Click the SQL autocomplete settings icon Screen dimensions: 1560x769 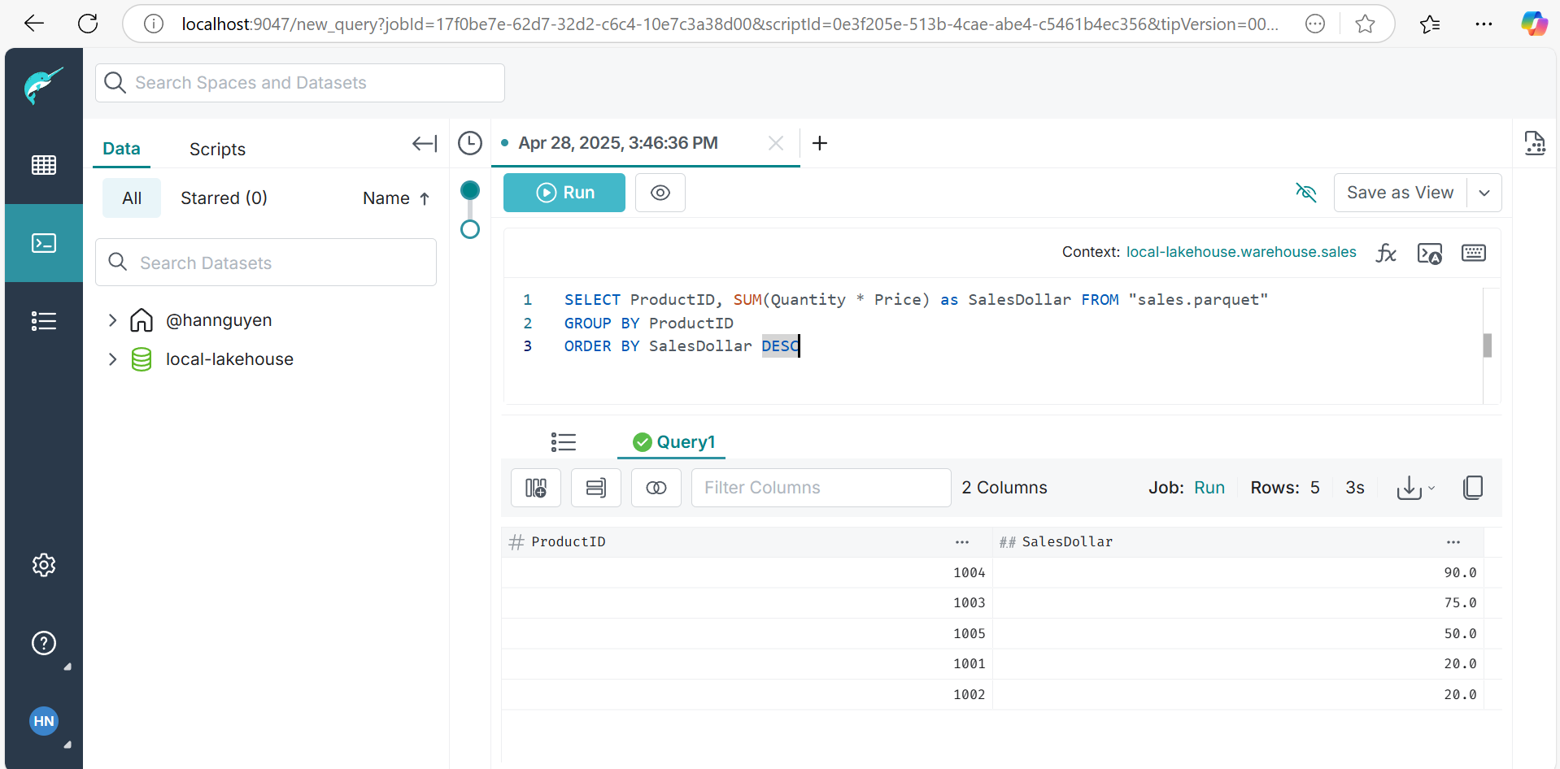[x=1430, y=253]
